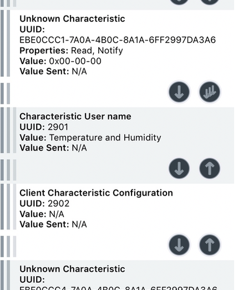This screenshot has width=243, height=290.
Task: Tap the partially visible down-arrow icon at top
Action: pyautogui.click(x=179, y=2)
